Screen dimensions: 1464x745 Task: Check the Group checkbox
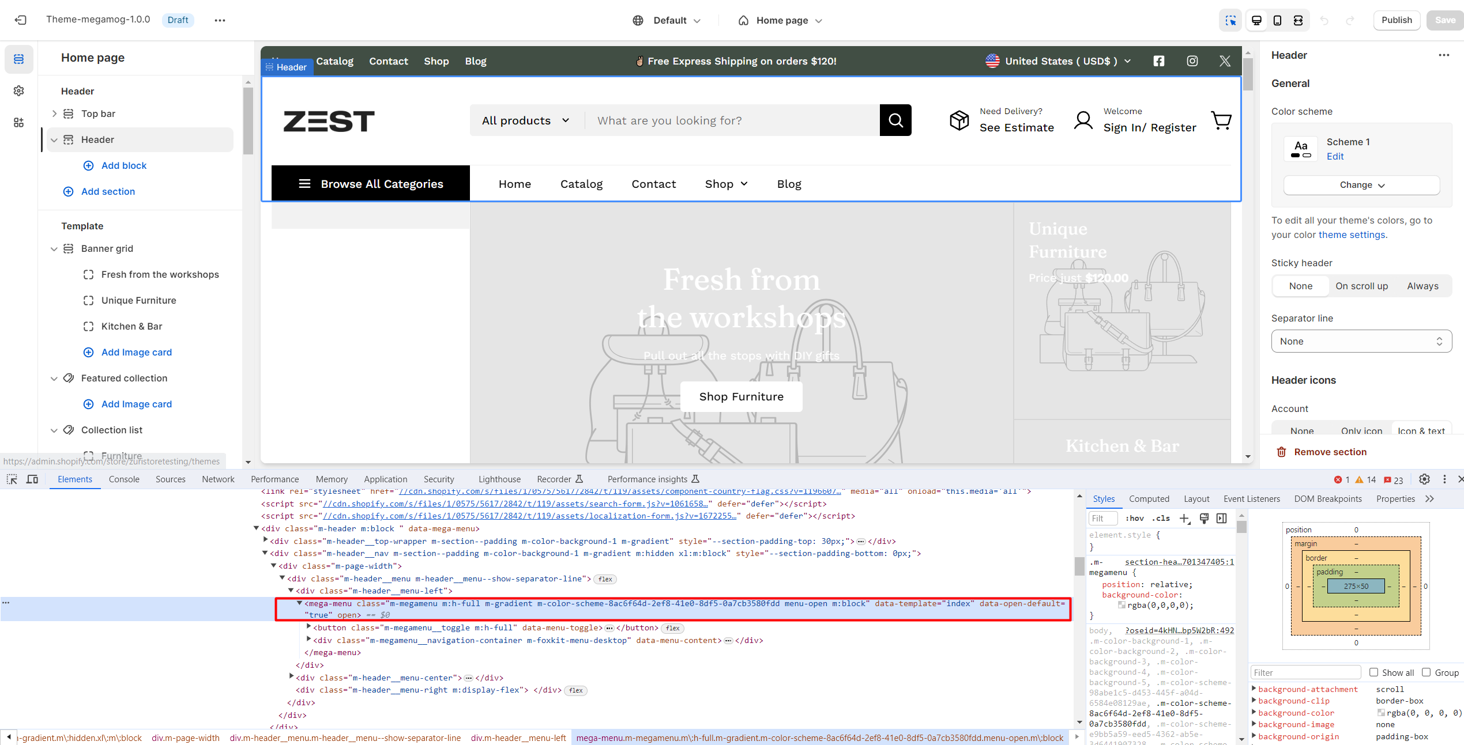pos(1427,672)
